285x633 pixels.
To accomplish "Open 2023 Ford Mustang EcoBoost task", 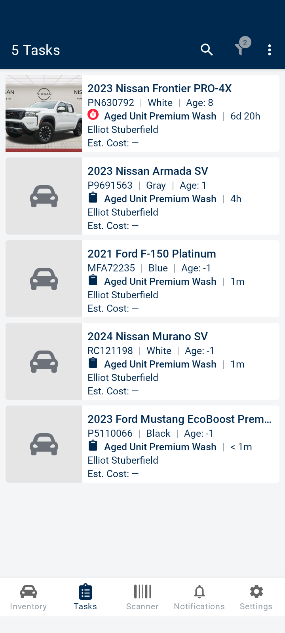I will point(179,419).
